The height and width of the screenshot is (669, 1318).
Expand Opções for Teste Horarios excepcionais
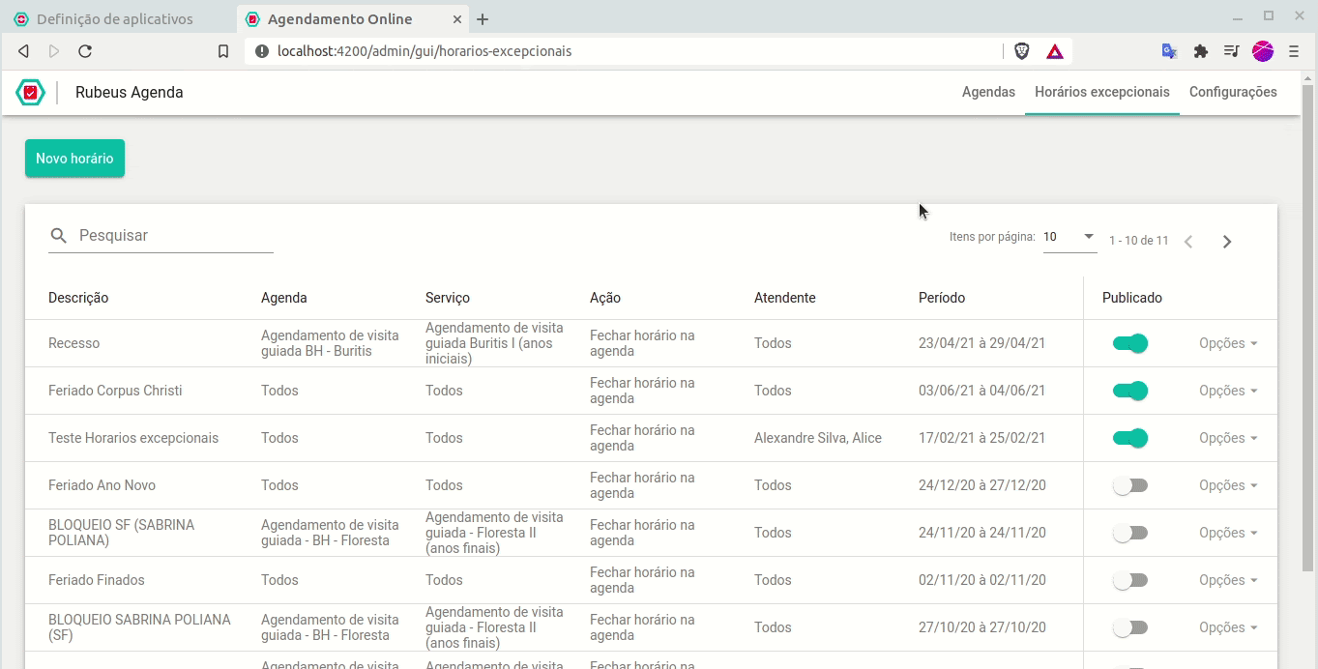pyautogui.click(x=1228, y=438)
